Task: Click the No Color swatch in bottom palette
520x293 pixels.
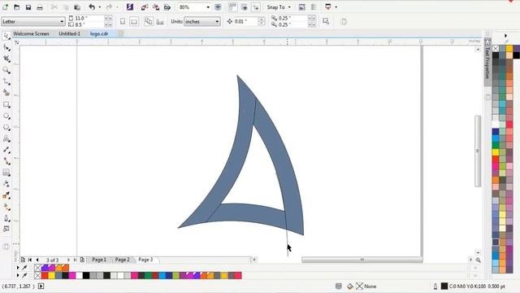Action: pos(38,275)
